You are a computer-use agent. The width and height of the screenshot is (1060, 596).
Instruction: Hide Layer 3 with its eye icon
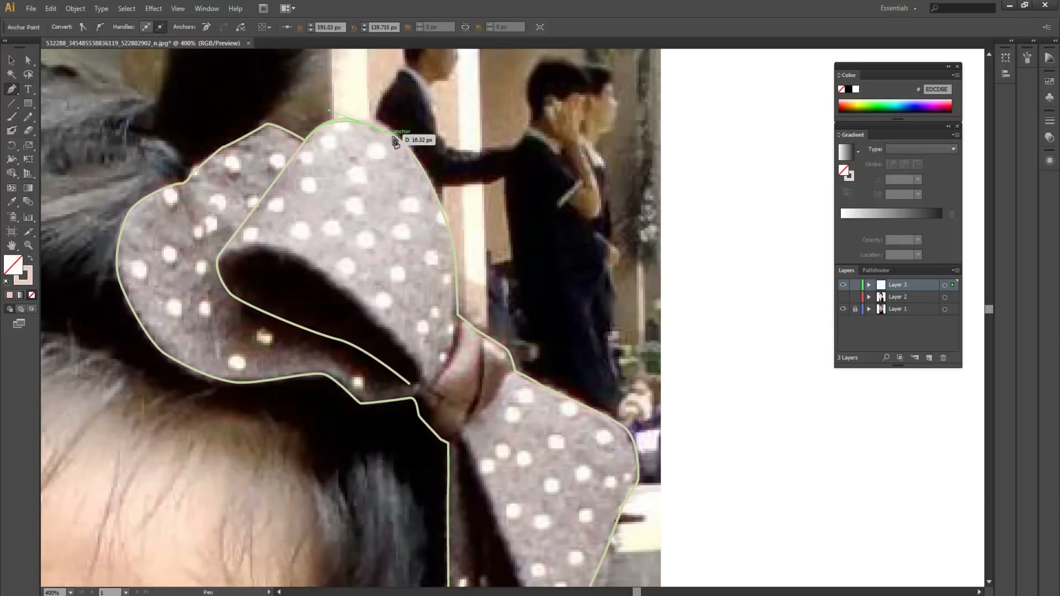[x=843, y=285]
